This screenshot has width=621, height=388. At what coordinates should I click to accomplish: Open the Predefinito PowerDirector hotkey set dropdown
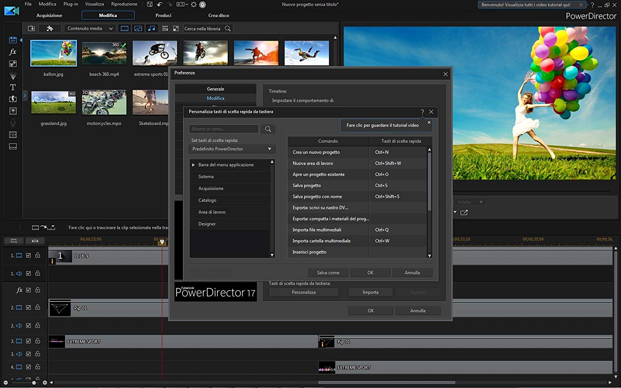coord(232,149)
